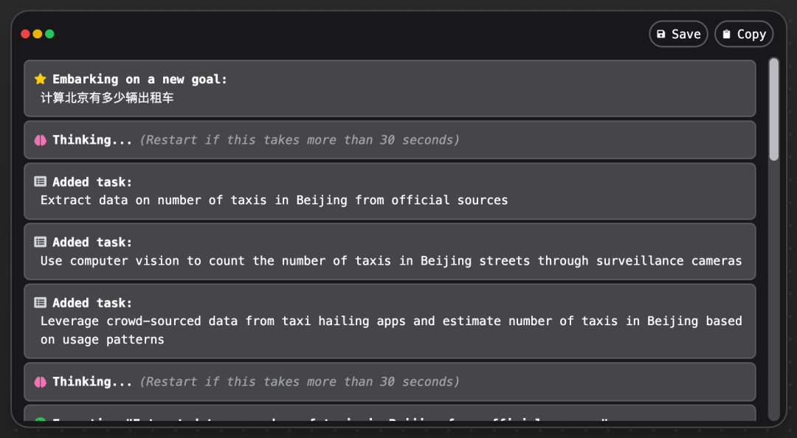Click the Chinese goal text about Beijing taxis
The width and height of the screenshot is (797, 438).
point(107,97)
